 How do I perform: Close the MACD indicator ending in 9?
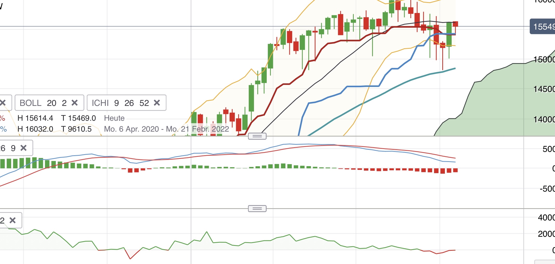tap(23, 148)
